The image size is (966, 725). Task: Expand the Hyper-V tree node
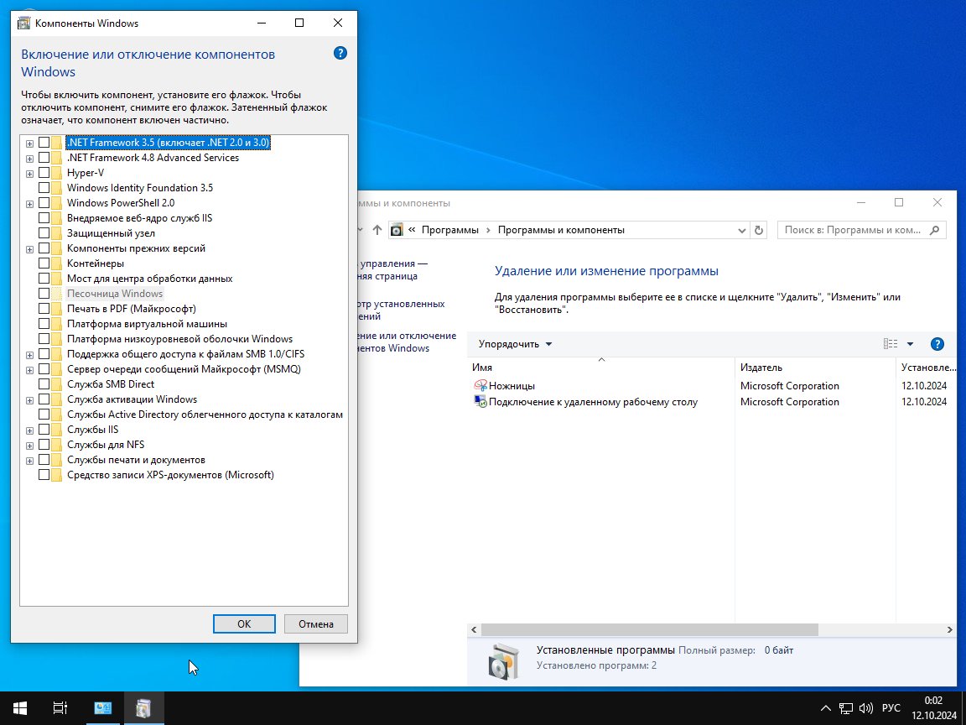(29, 173)
